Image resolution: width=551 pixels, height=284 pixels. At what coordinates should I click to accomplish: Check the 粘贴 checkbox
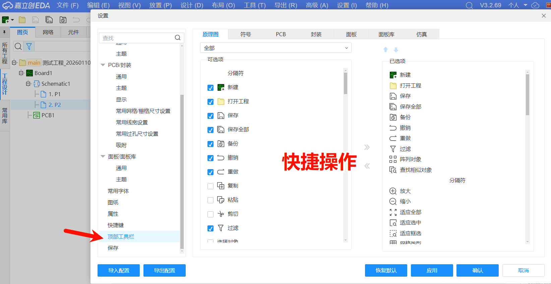click(x=210, y=200)
